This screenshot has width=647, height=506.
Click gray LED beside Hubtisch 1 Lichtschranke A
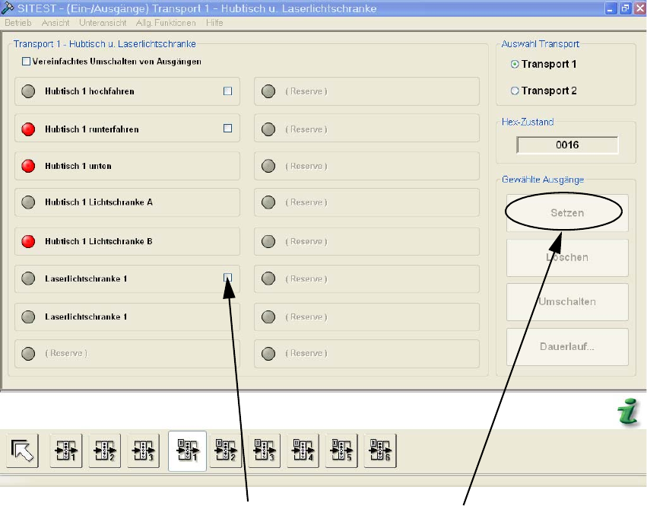(x=28, y=202)
